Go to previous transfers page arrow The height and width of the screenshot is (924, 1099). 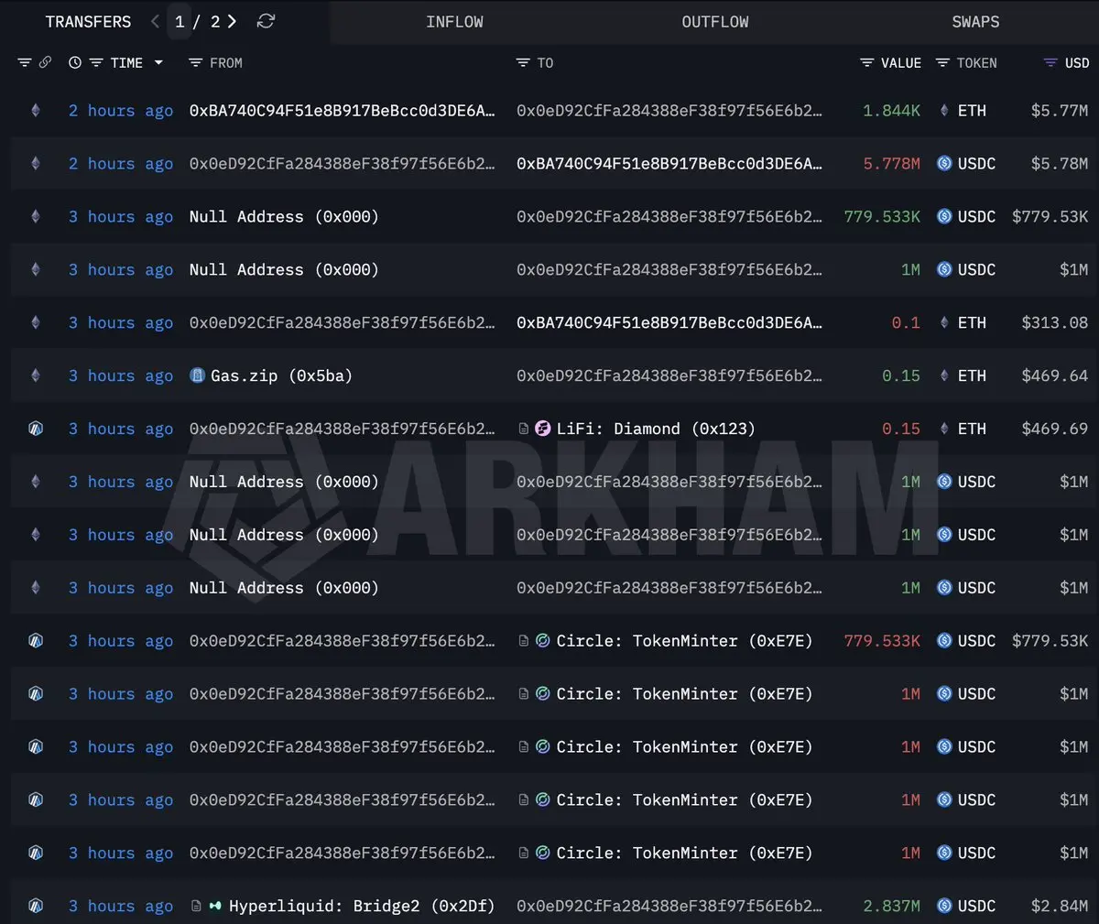(x=156, y=21)
